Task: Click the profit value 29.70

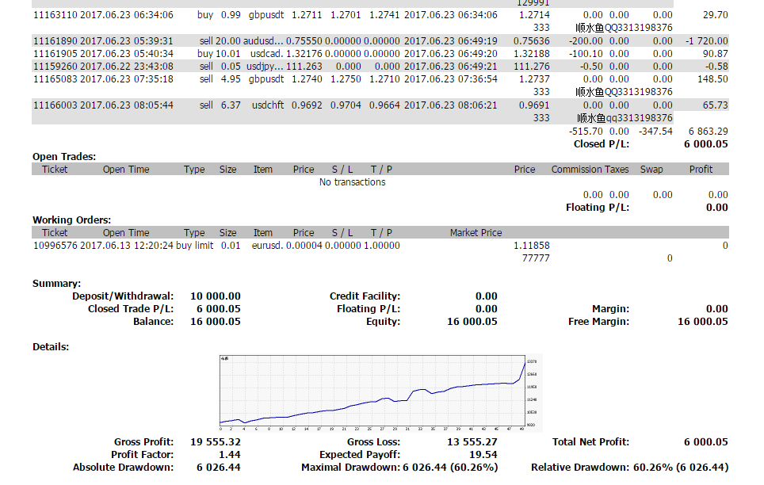Action: point(716,15)
